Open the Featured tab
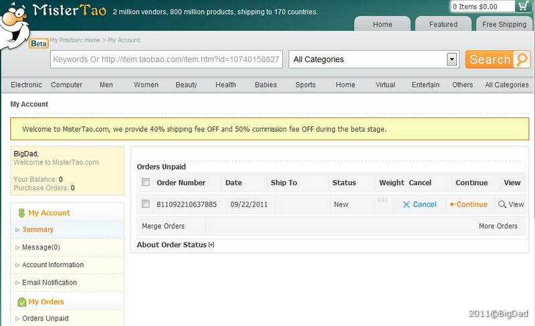 (443, 24)
